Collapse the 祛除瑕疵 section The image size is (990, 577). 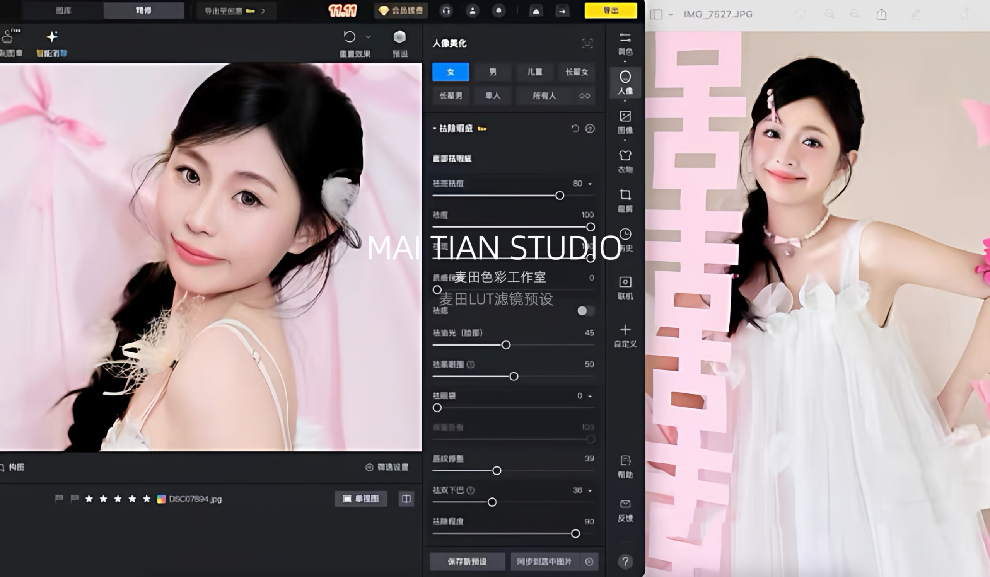(435, 128)
